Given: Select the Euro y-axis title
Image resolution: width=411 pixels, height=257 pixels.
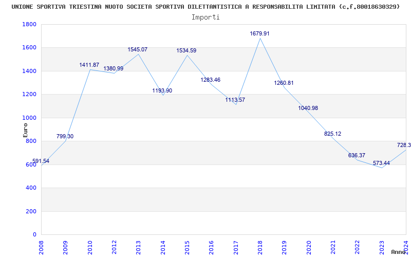Looking at the screenshot, I should [25, 130].
